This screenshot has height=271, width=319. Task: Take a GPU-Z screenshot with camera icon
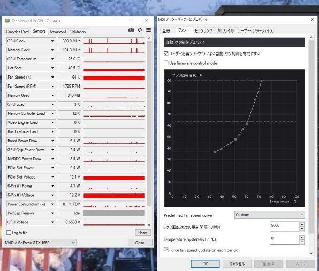pyautogui.click(x=131, y=30)
